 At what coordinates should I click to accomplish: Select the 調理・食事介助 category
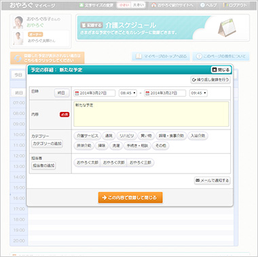click(x=171, y=136)
